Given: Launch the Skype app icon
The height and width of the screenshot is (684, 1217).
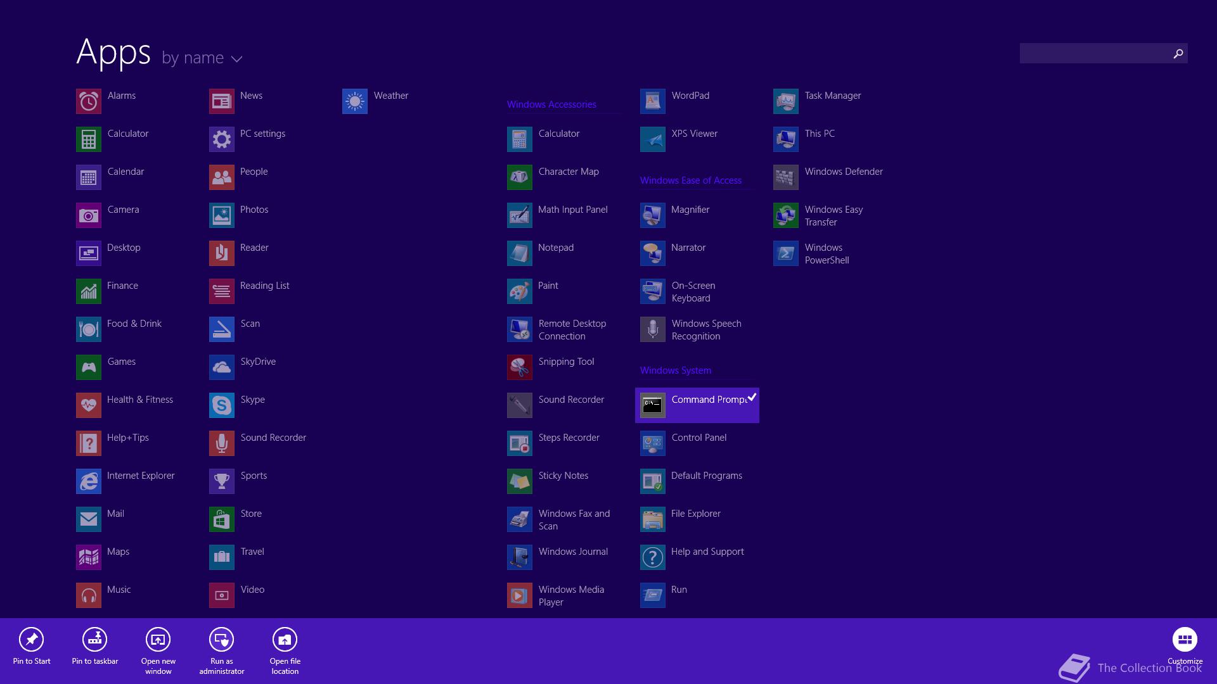Looking at the screenshot, I should [x=222, y=405].
